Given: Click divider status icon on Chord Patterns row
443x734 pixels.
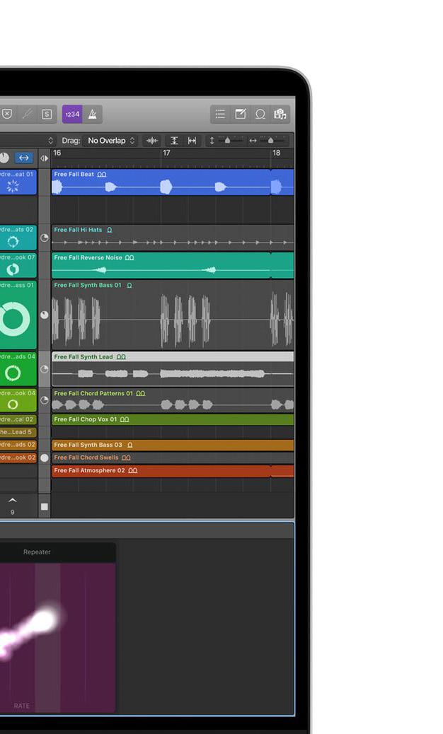Looking at the screenshot, I should [45, 400].
